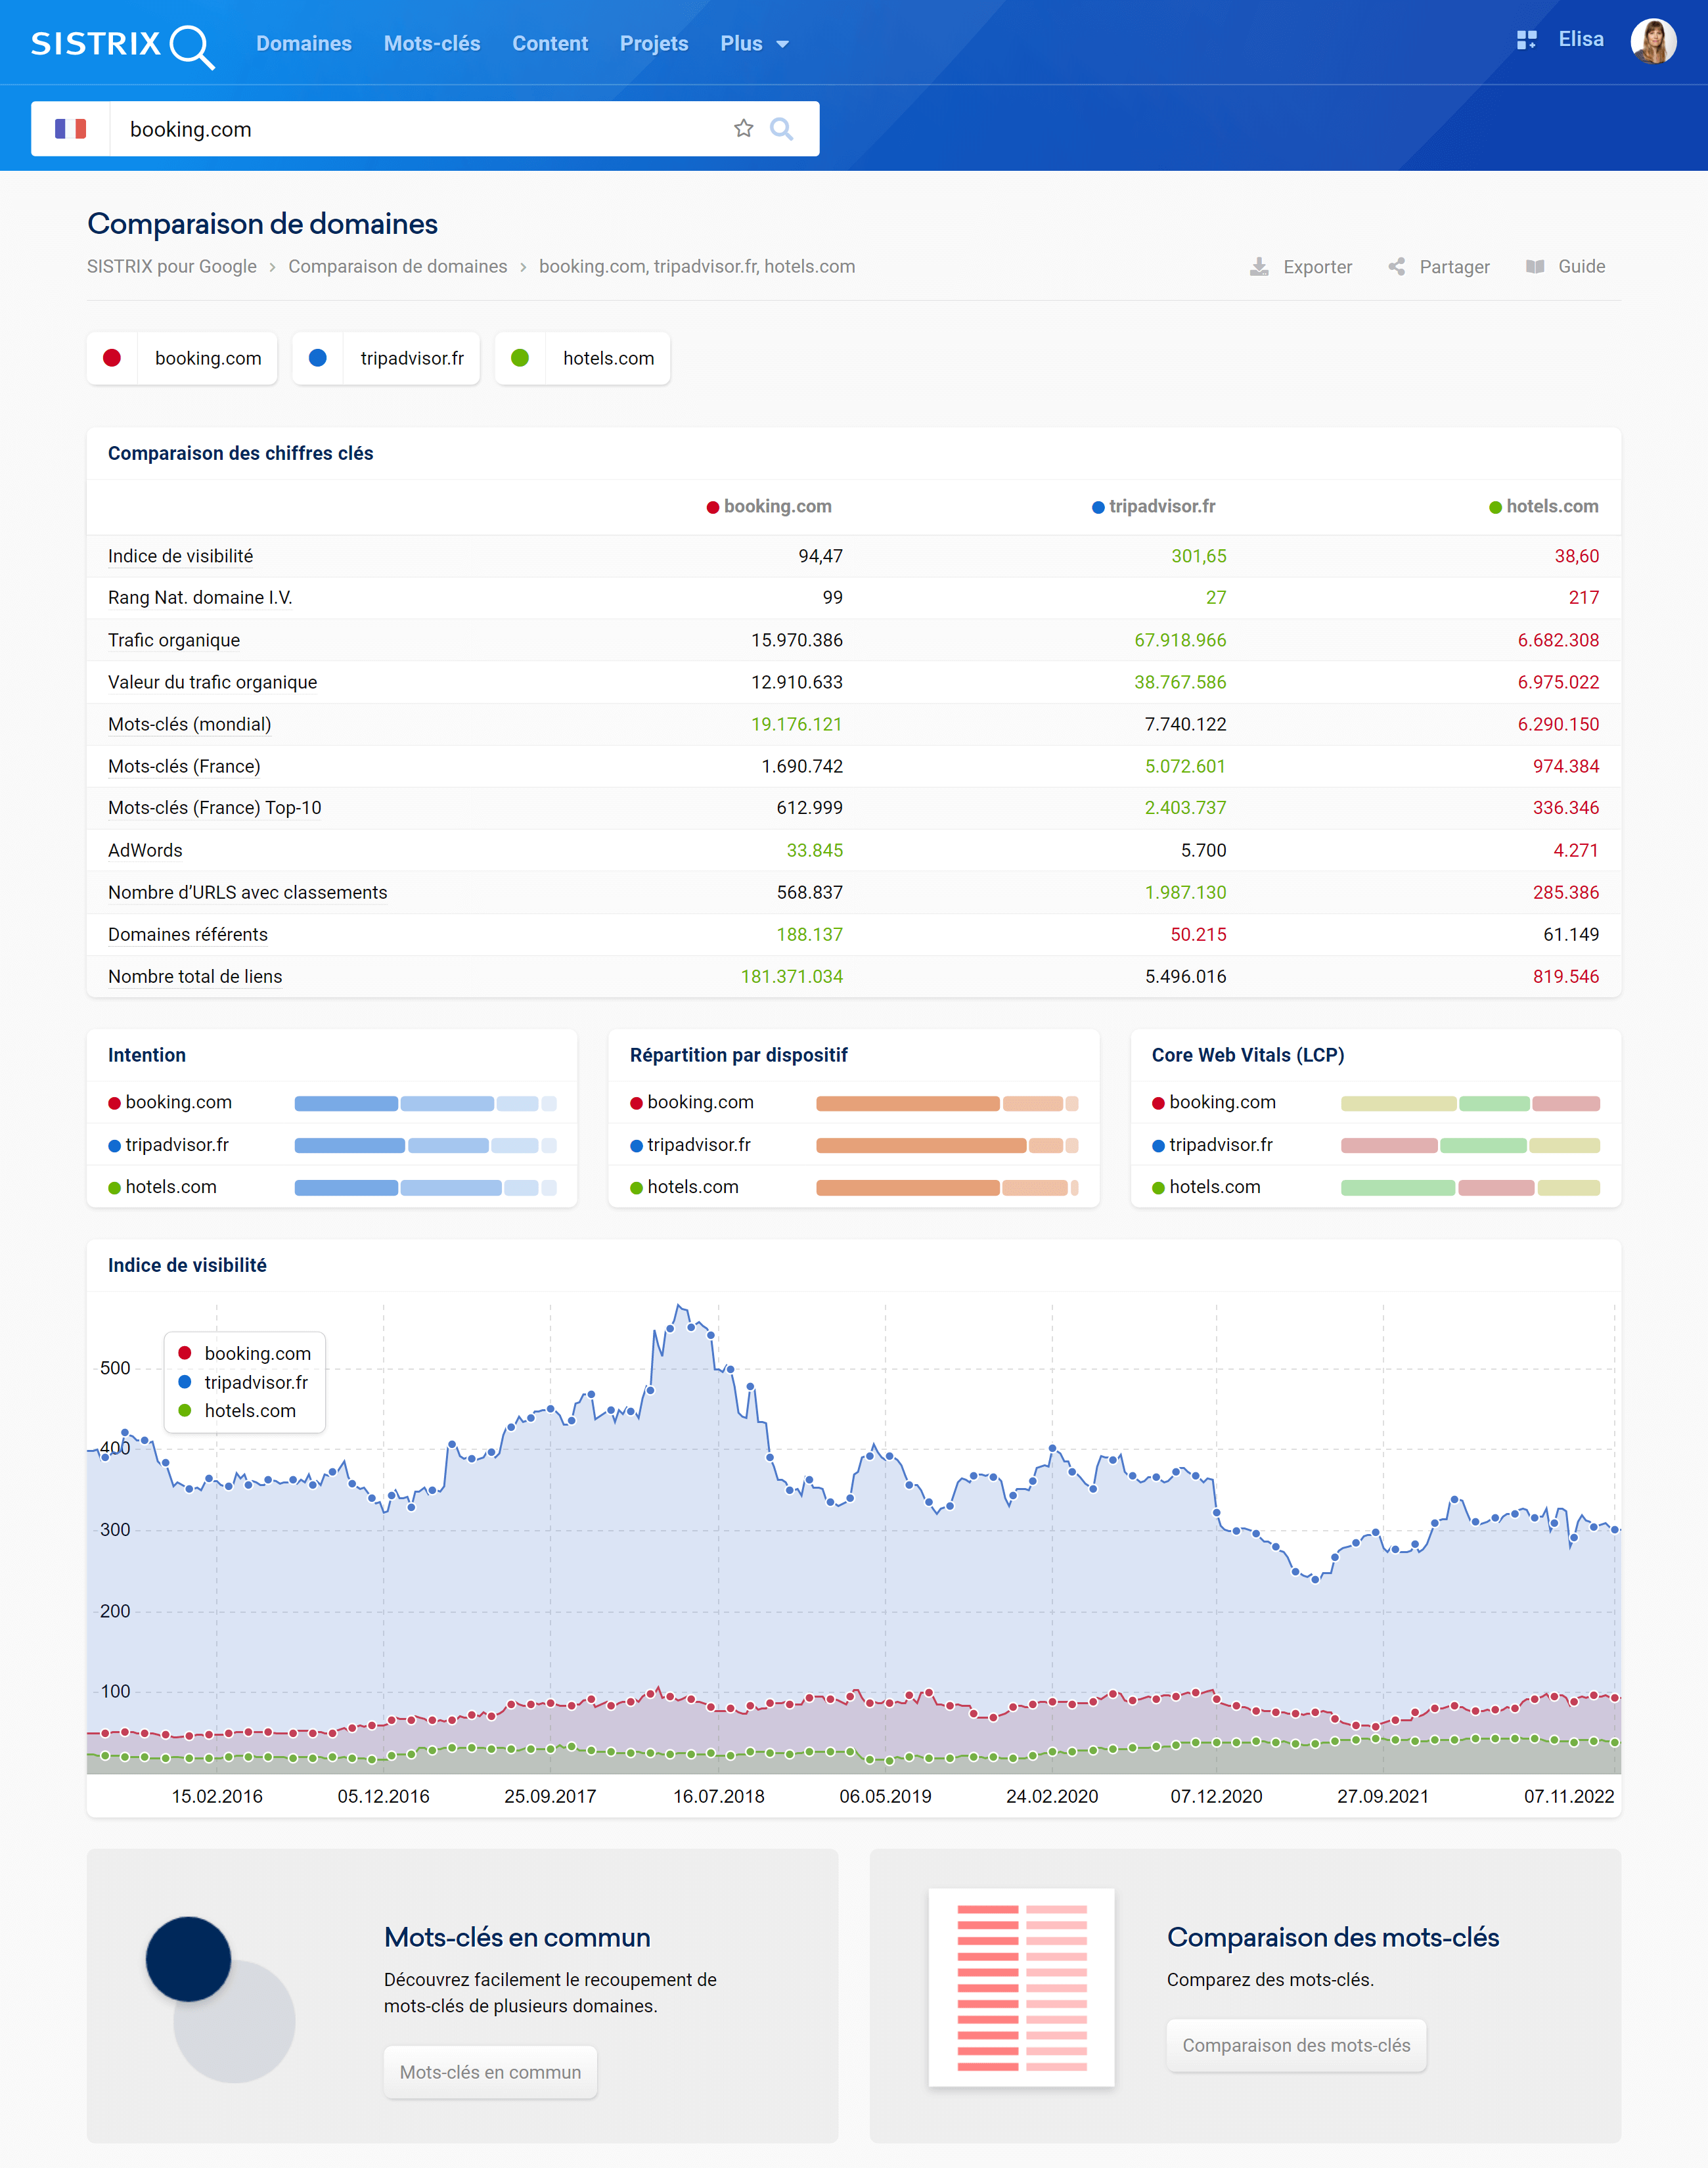The image size is (1708, 2168).
Task: Click booking.com device distribution bar
Action: [947, 1103]
